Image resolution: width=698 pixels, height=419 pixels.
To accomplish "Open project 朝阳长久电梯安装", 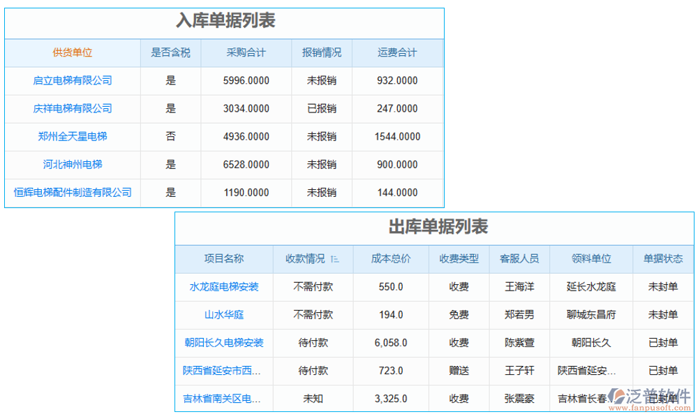I will click(223, 342).
